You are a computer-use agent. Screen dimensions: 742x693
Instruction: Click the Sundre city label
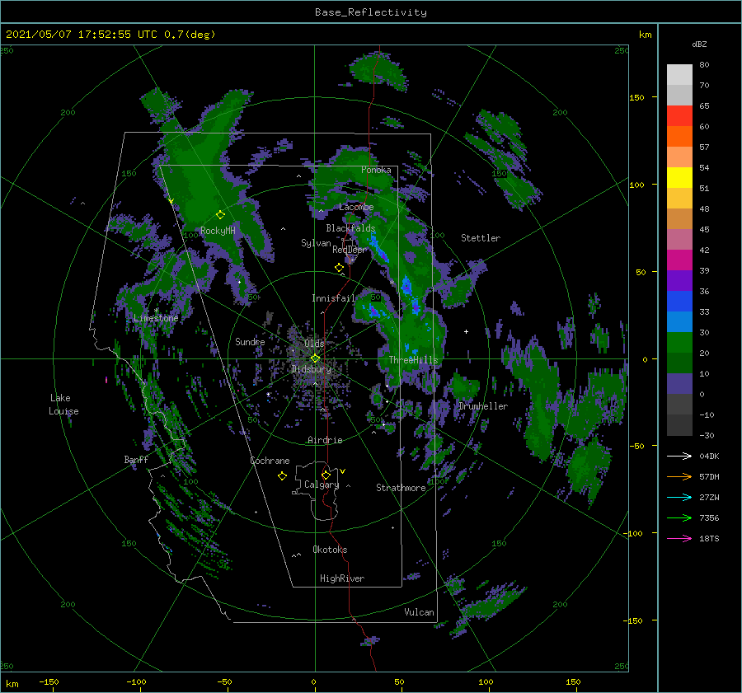[250, 341]
